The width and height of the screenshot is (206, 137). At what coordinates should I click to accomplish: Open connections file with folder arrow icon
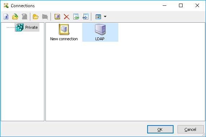pos(15,17)
